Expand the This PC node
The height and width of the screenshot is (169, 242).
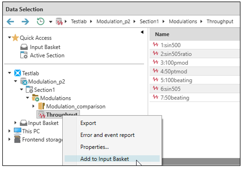[x=10, y=131]
